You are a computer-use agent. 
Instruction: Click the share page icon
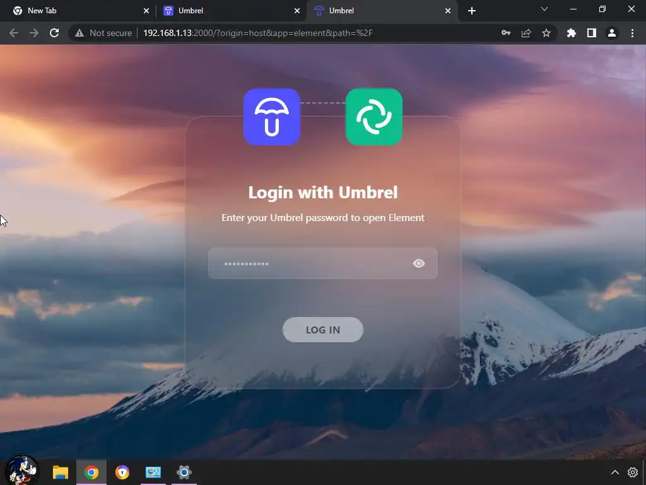coord(526,33)
